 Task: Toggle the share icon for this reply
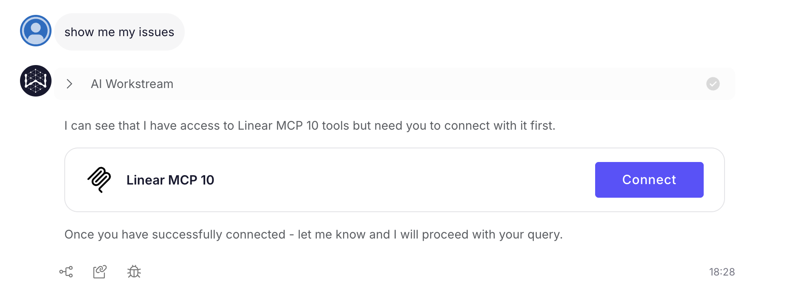coord(100,271)
